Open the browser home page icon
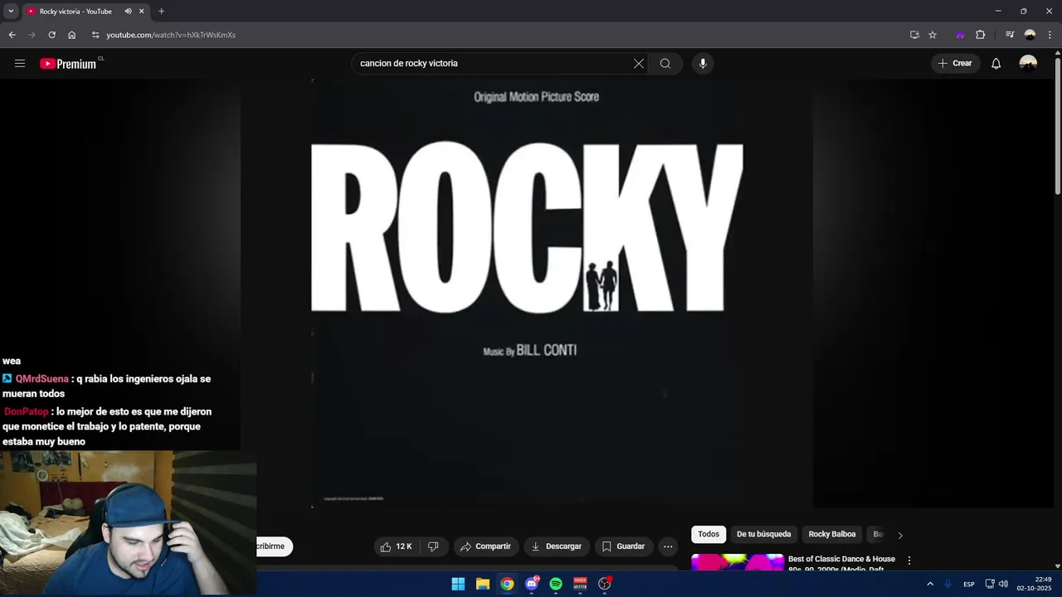Image resolution: width=1062 pixels, height=597 pixels. point(72,35)
